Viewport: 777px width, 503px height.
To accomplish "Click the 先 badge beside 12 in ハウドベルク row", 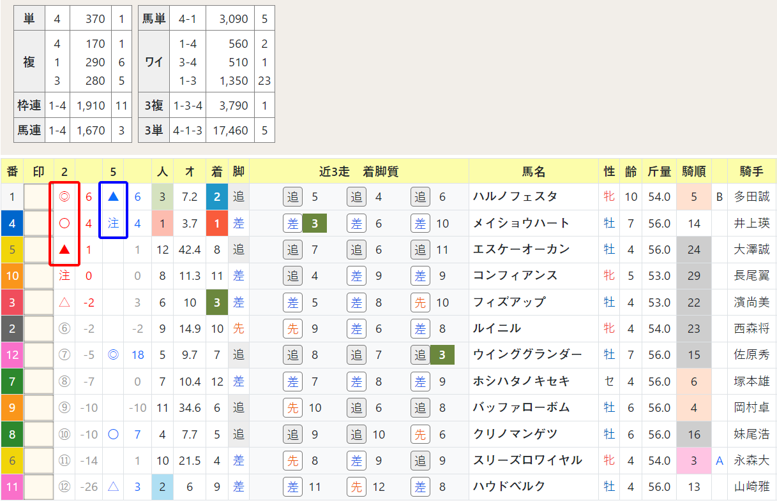I will coord(356,487).
